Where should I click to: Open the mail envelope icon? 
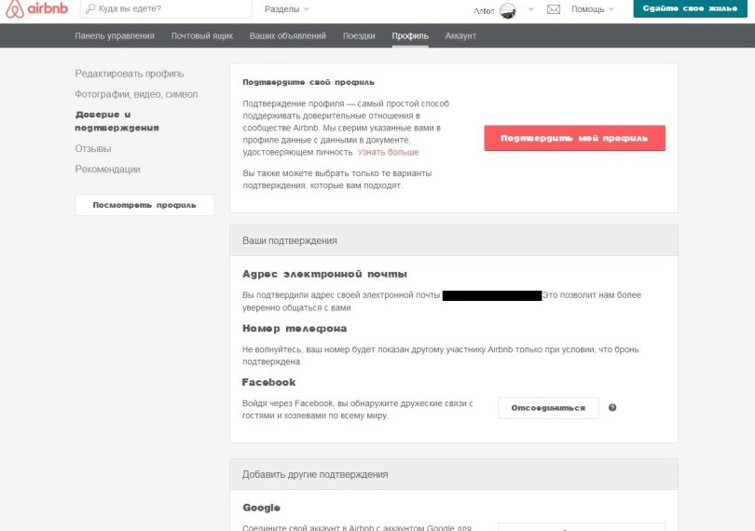pyautogui.click(x=554, y=9)
